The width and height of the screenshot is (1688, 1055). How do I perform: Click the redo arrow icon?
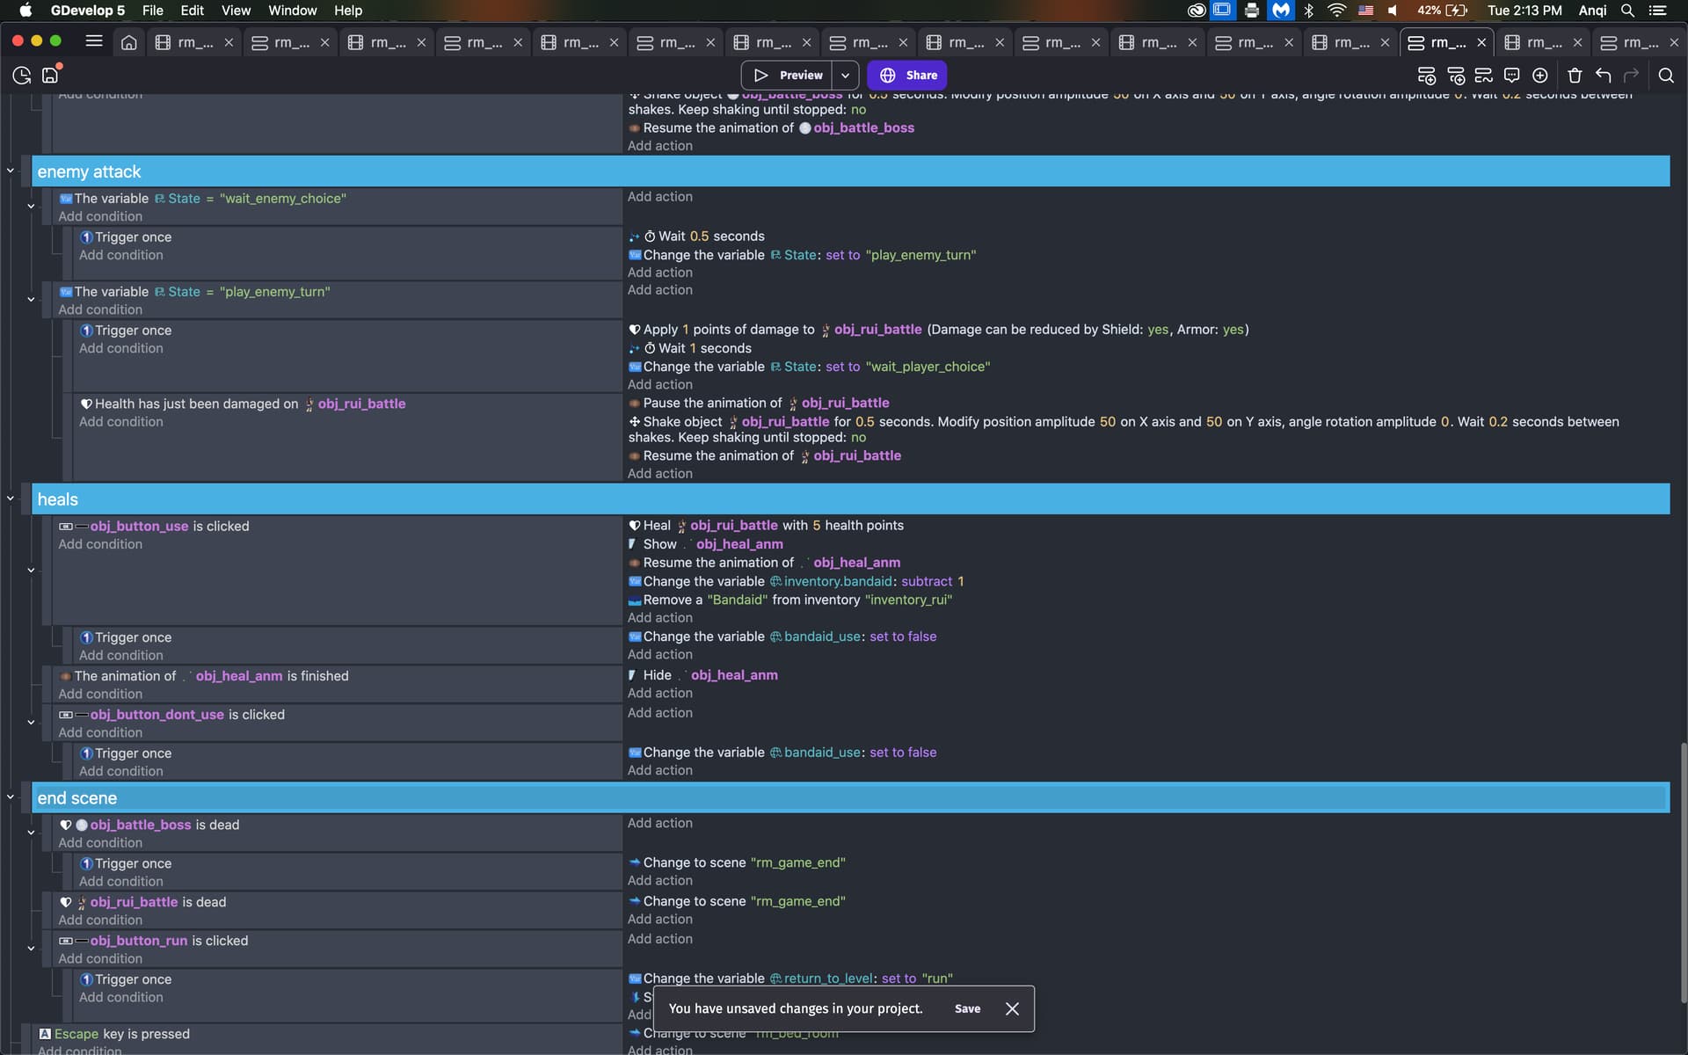click(x=1632, y=76)
